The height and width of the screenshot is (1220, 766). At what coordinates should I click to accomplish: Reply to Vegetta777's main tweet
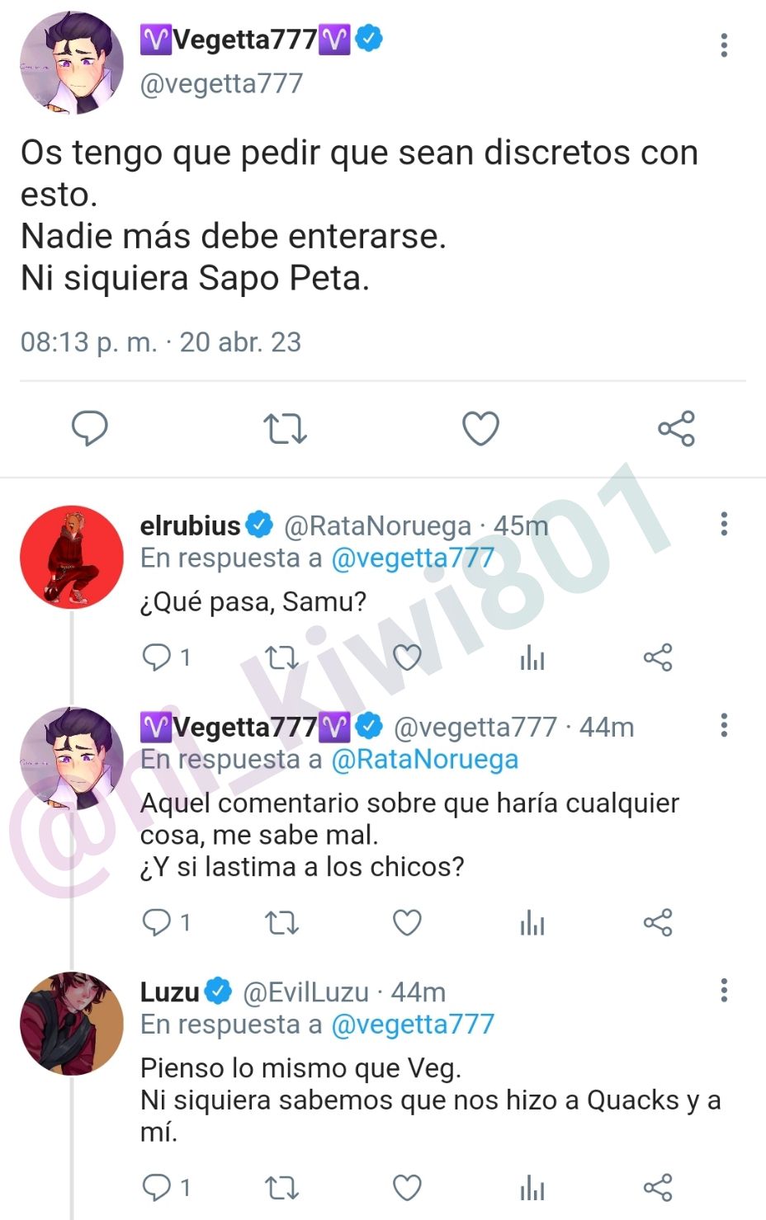[90, 428]
